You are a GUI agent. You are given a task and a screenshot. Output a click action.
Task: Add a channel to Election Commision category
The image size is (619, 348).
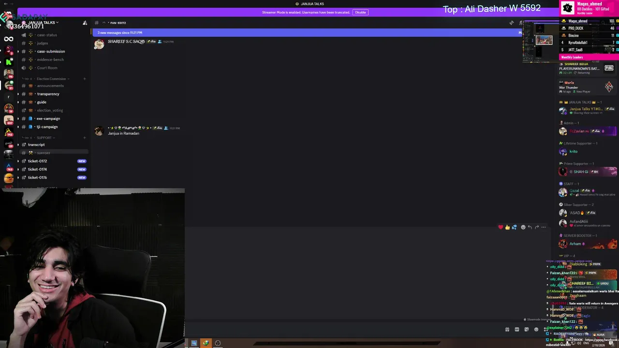85,79
